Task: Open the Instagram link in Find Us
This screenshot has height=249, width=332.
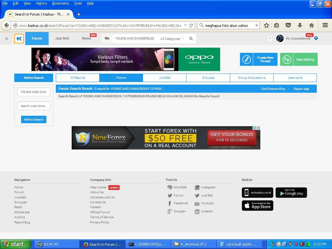Action: [205, 187]
